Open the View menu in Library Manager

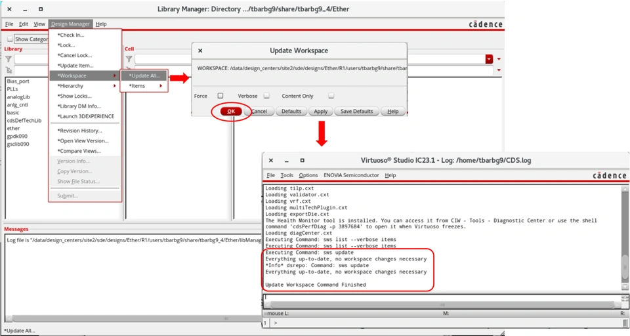(39, 24)
